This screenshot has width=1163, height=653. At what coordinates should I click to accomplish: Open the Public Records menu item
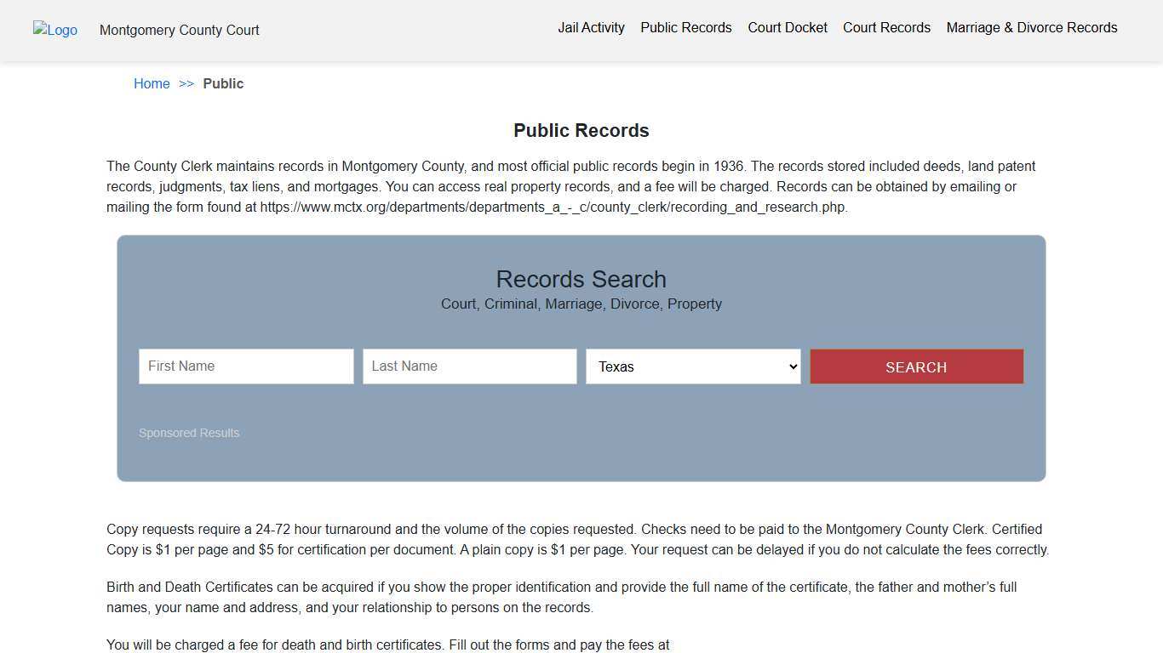[x=685, y=27]
